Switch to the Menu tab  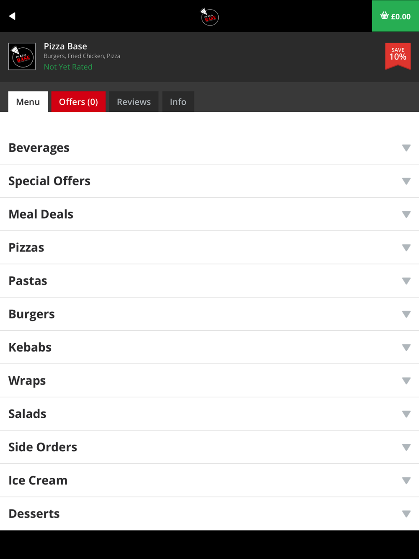click(28, 102)
